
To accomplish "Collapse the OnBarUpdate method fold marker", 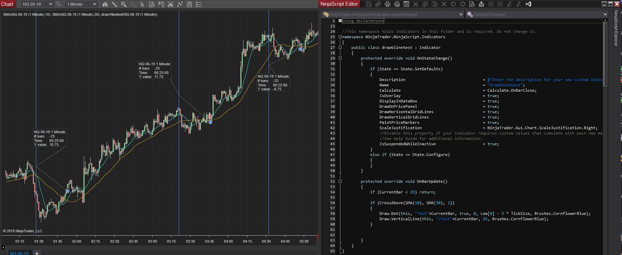I will coord(340,181).
